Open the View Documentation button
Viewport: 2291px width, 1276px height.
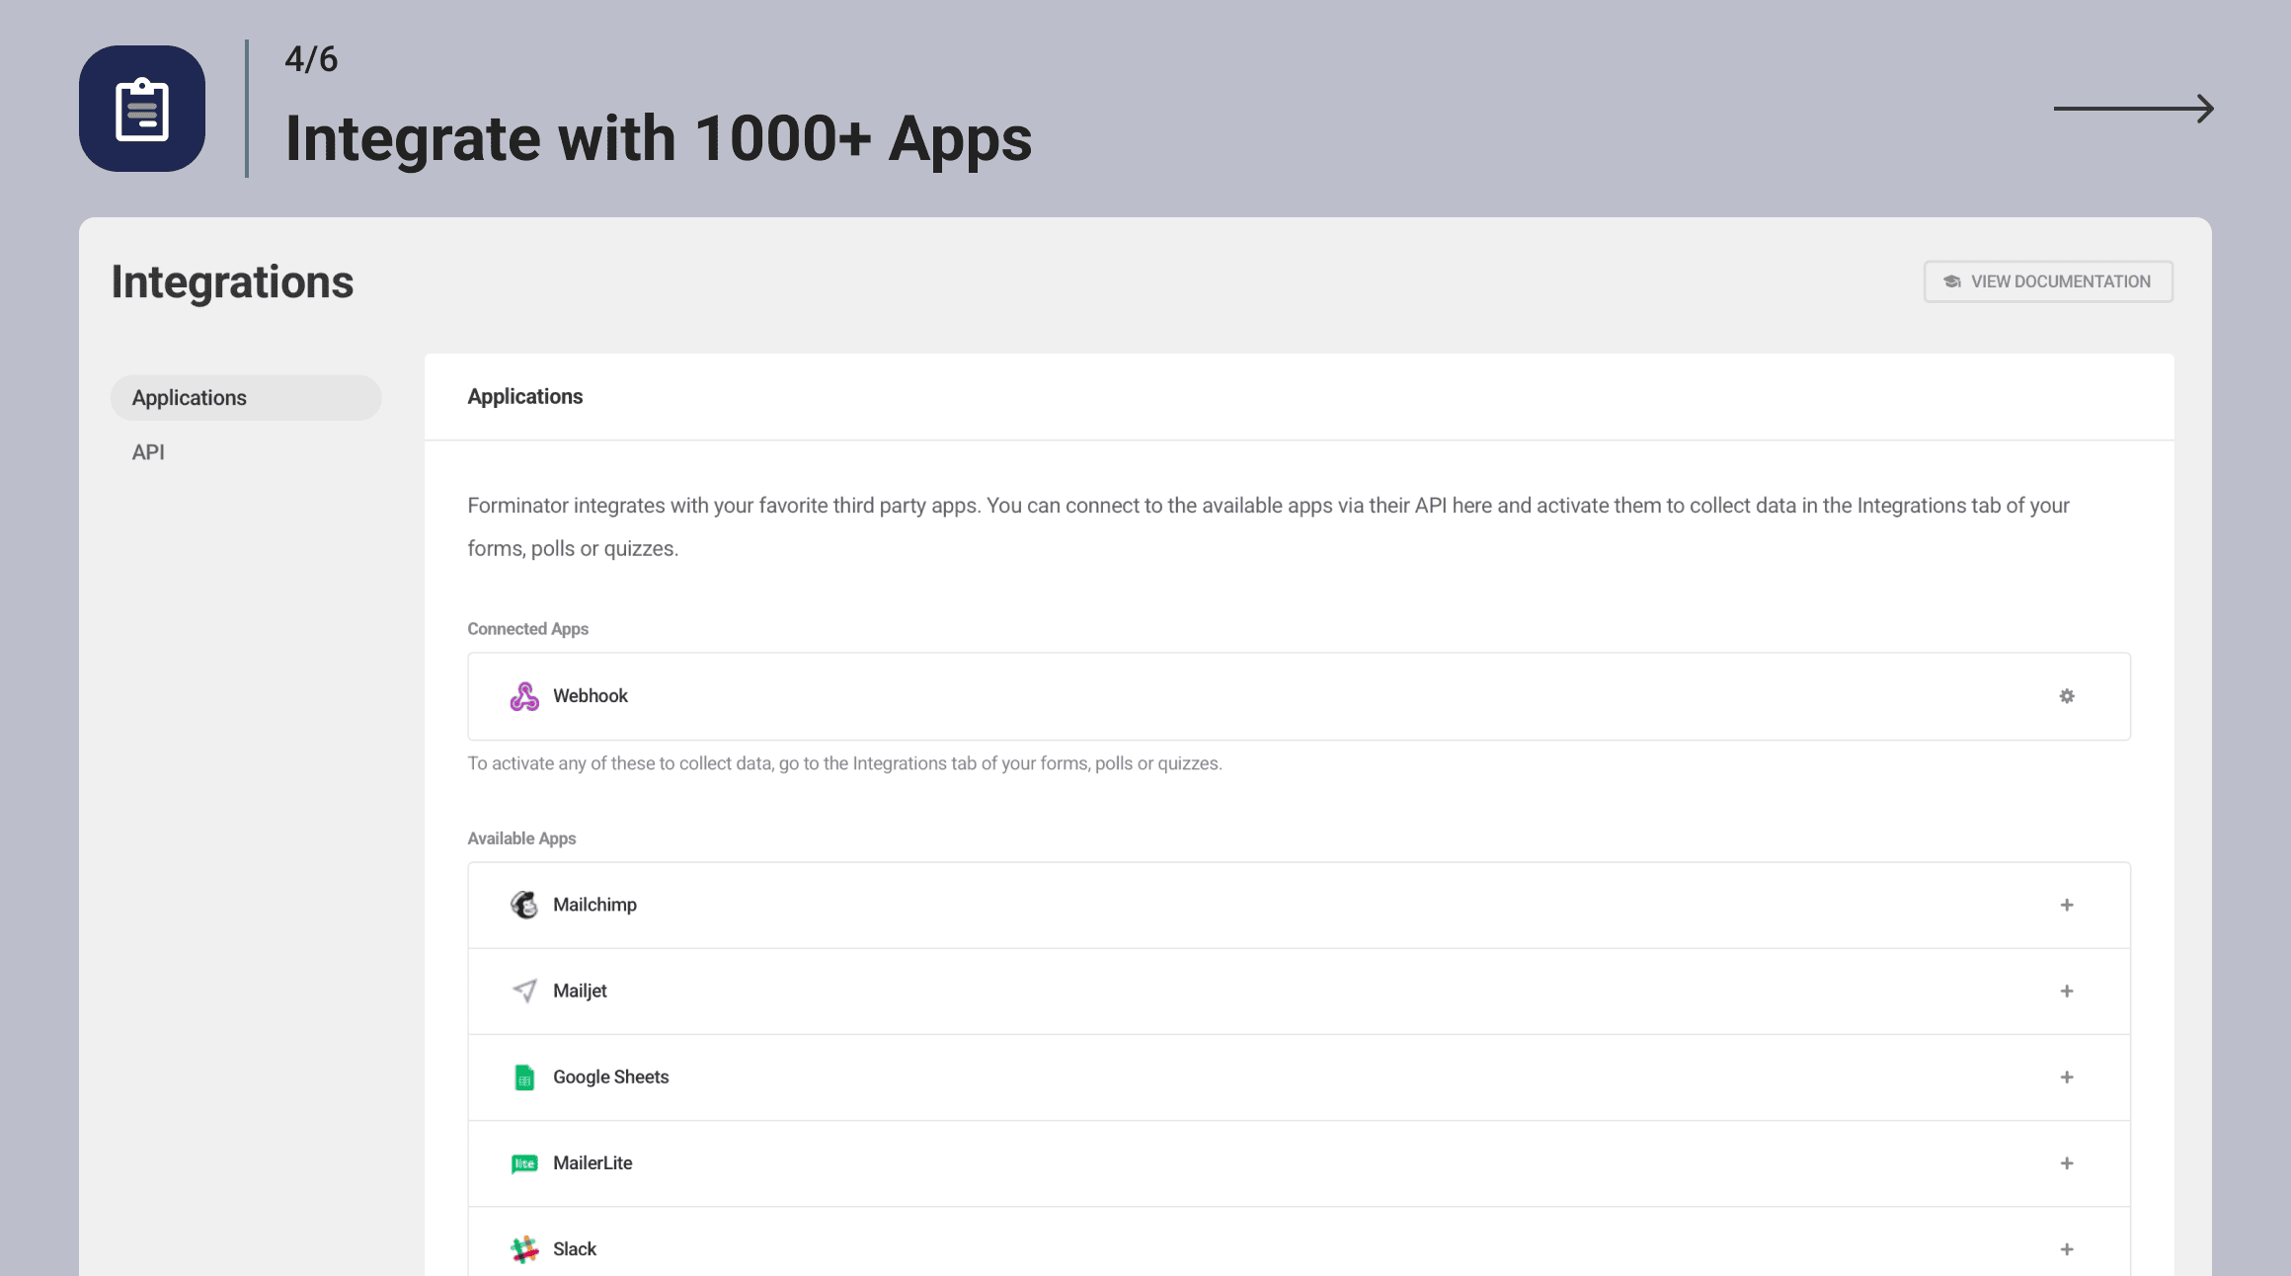2048,281
